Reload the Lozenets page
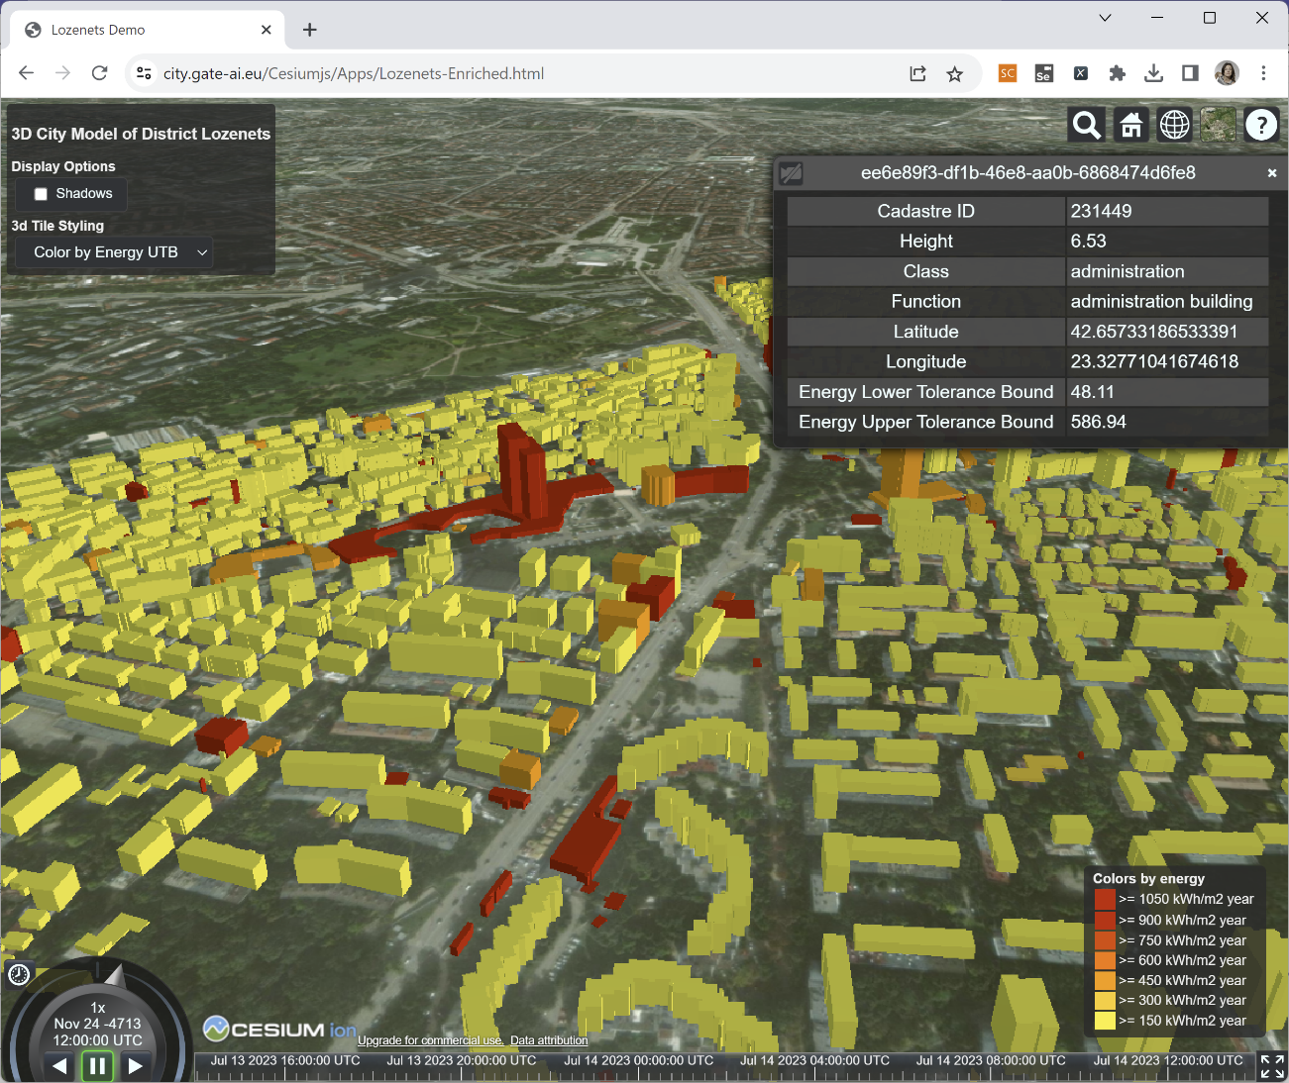Screen dimensions: 1289x1083 (100, 73)
